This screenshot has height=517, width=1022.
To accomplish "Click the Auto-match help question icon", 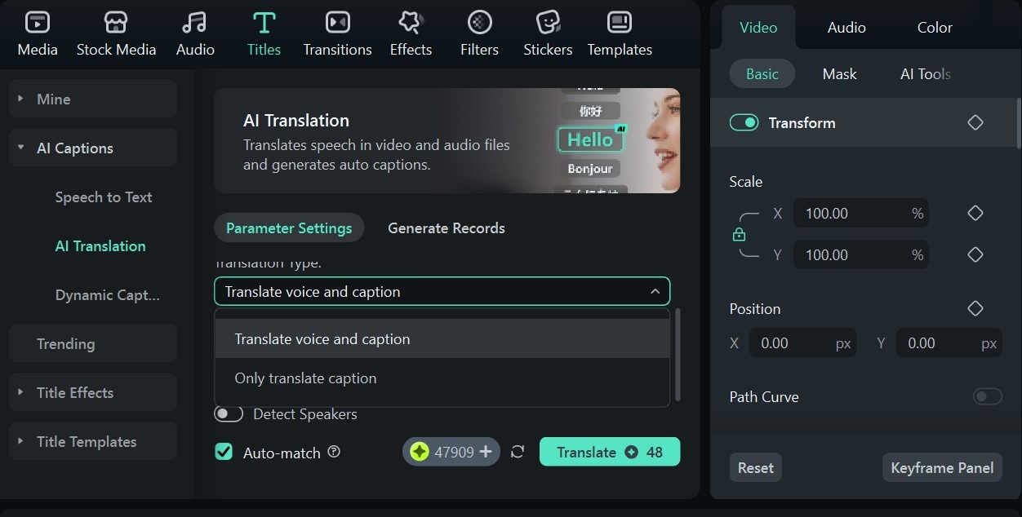I will (x=334, y=452).
